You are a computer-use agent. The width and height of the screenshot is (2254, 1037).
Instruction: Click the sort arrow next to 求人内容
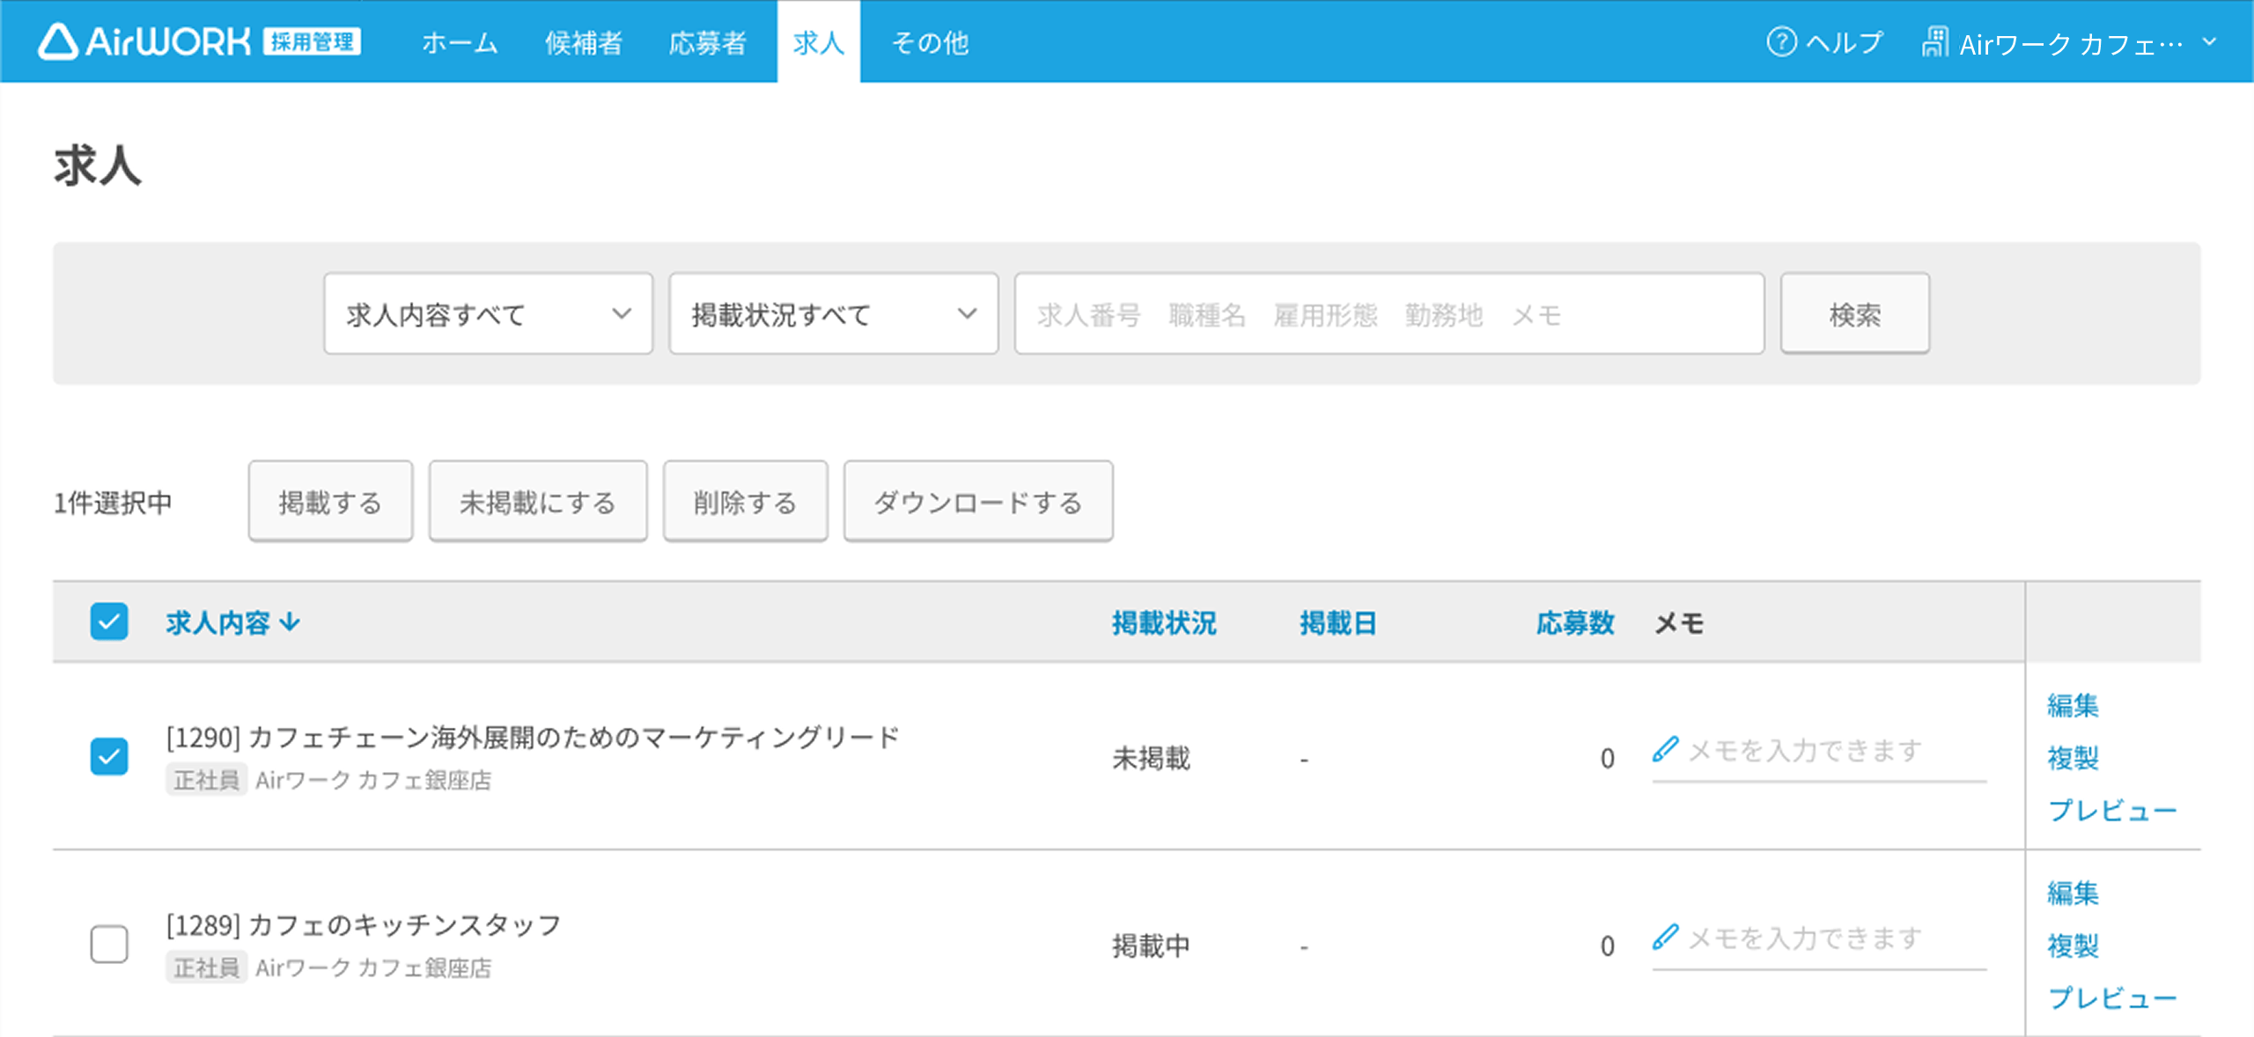(290, 622)
